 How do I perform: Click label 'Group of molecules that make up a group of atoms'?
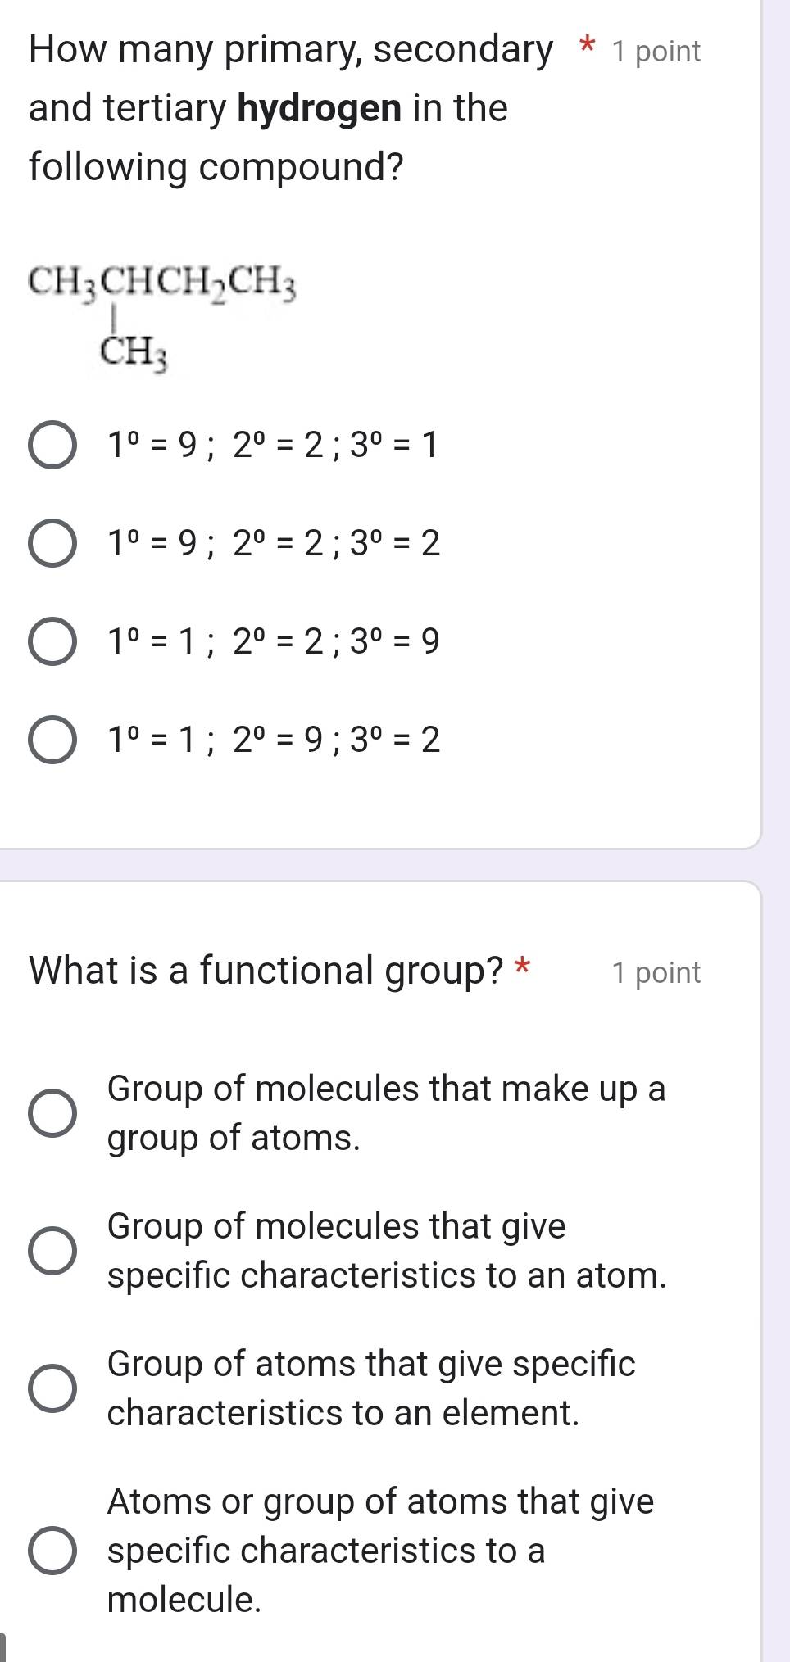tap(386, 1113)
